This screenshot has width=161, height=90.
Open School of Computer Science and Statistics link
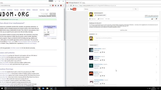(x=28, y=42)
